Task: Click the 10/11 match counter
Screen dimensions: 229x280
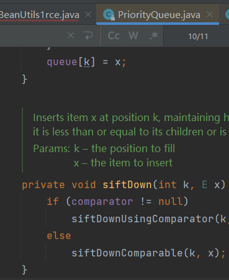Action: click(198, 37)
